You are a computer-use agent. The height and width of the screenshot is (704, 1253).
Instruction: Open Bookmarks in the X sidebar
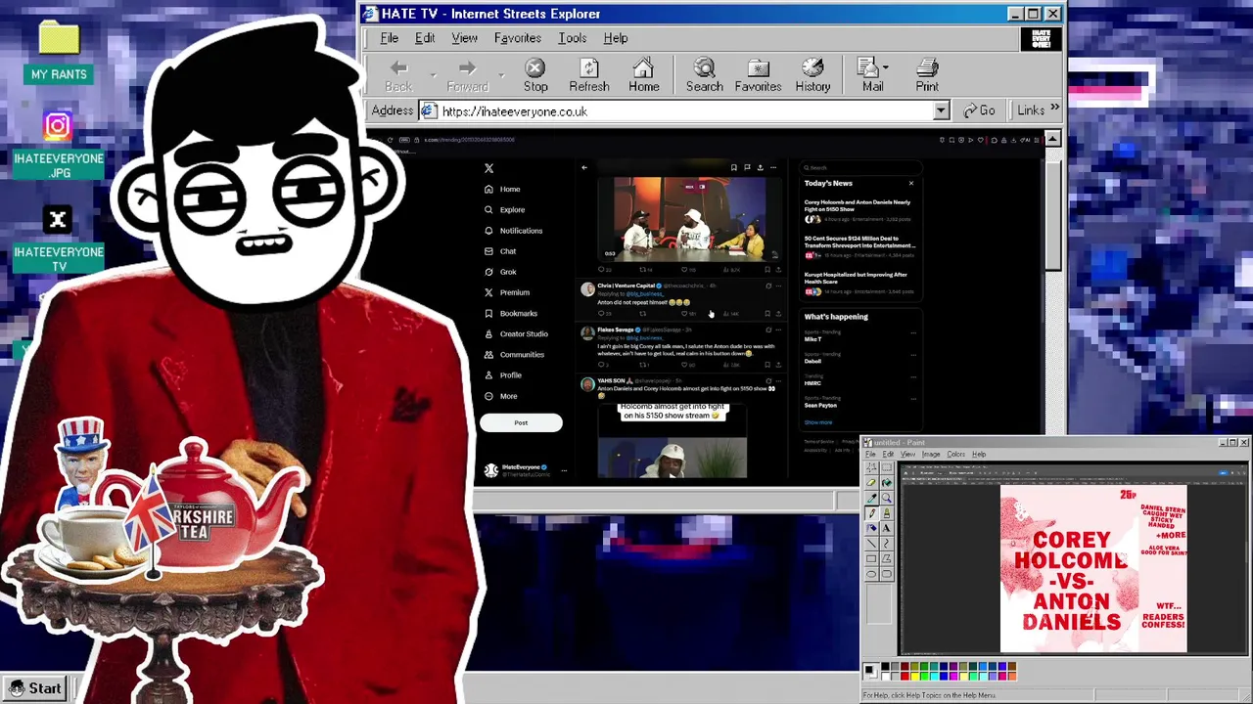[x=510, y=313]
